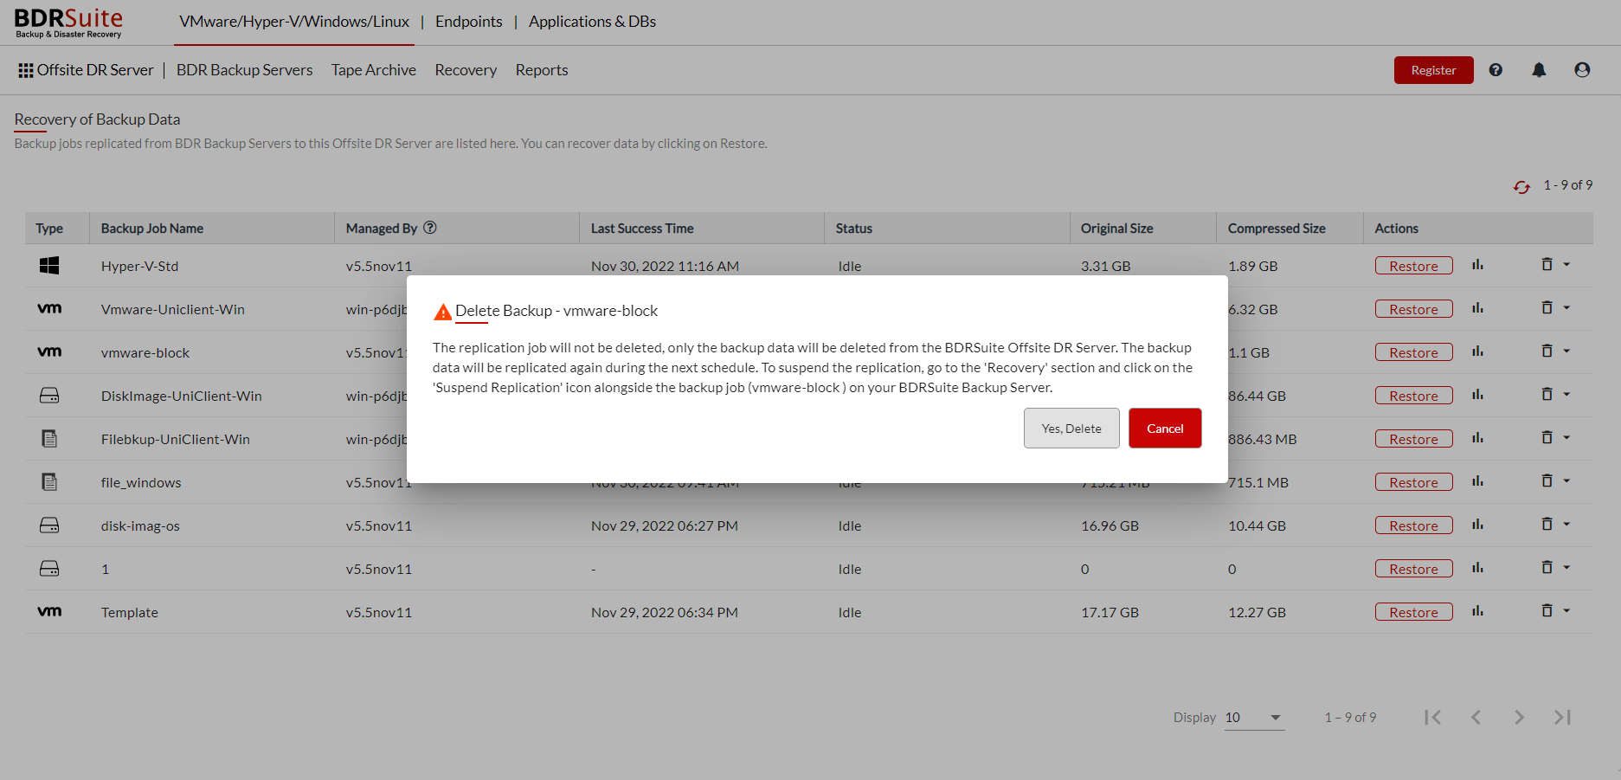Click the warning triangle in Delete Backup dialog
The height and width of the screenshot is (780, 1621).
[x=442, y=313]
